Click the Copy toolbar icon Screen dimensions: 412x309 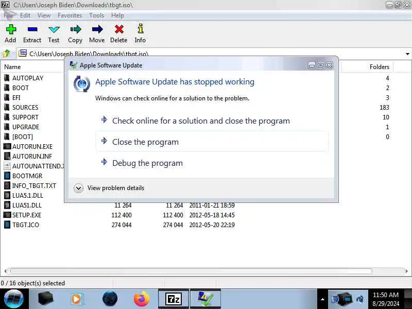(75, 33)
